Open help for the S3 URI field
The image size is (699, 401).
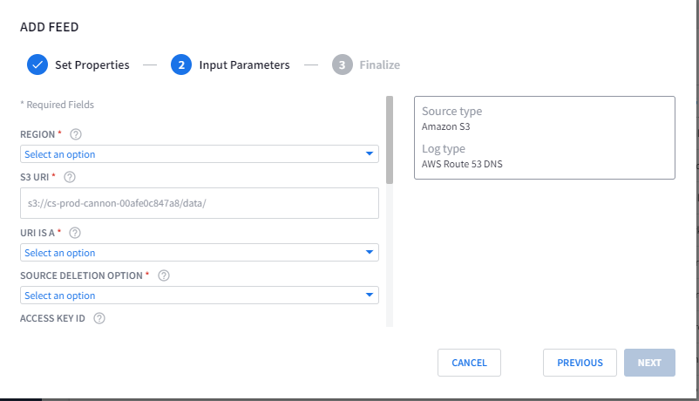70,177
